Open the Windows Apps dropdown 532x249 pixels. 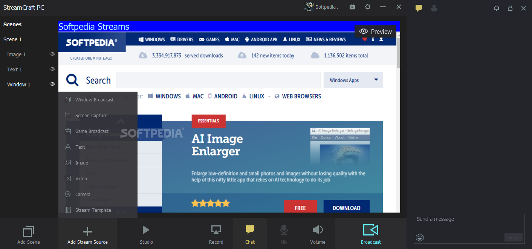[x=353, y=80]
